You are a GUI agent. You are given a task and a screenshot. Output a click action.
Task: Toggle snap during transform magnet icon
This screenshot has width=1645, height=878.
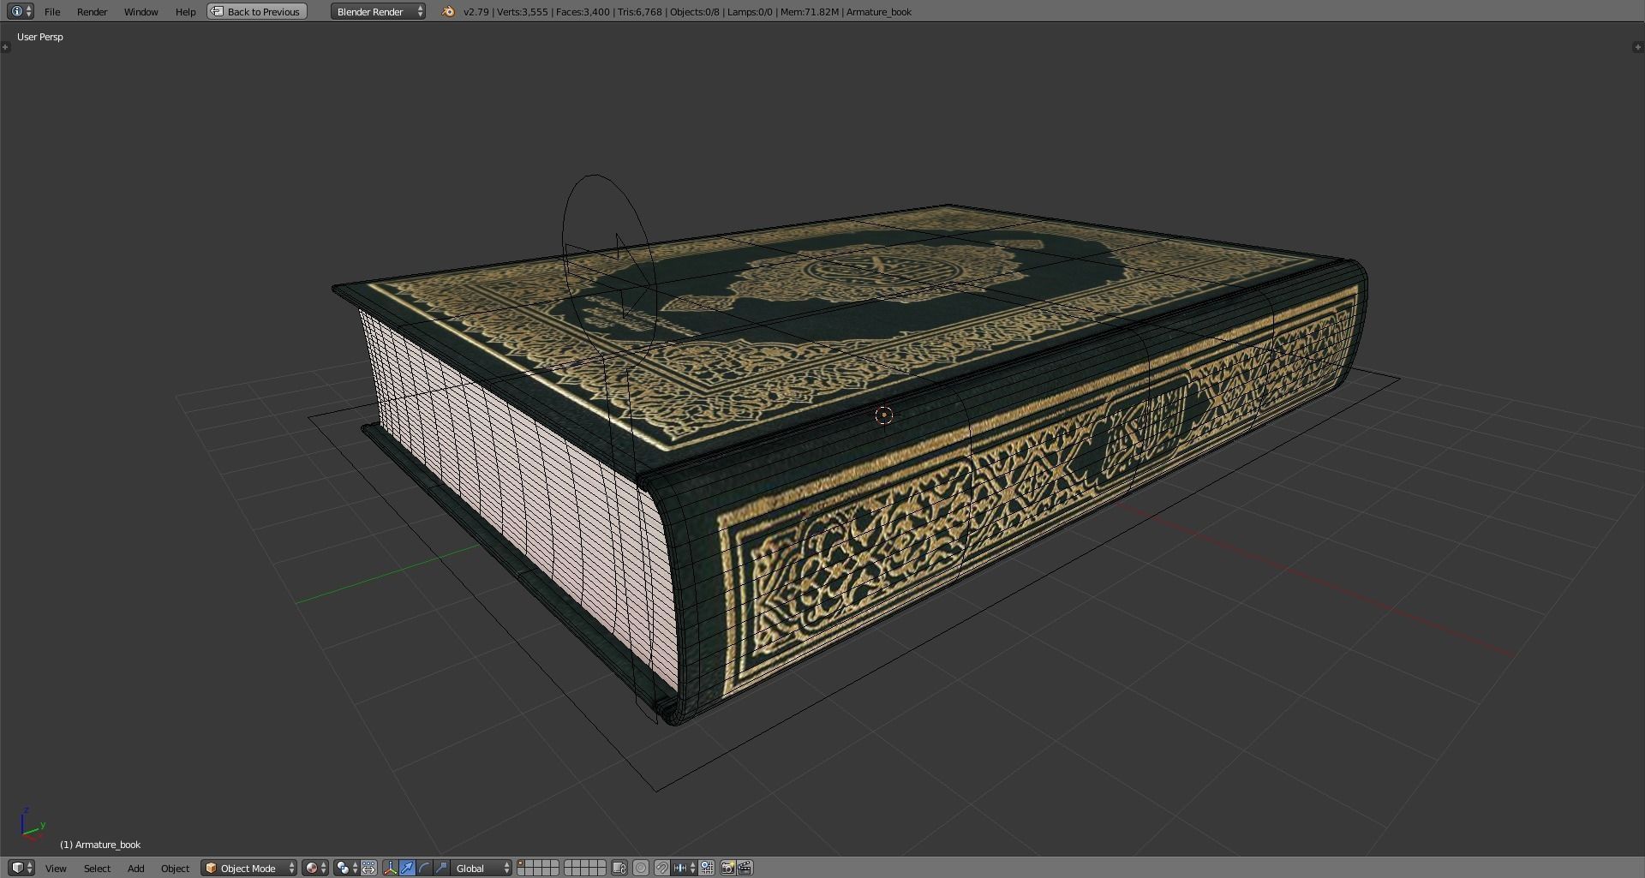[x=662, y=868]
